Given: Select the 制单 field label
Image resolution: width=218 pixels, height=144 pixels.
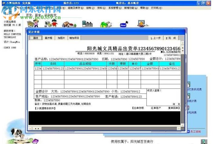Looking at the screenshot, I should (x=38, y=100).
